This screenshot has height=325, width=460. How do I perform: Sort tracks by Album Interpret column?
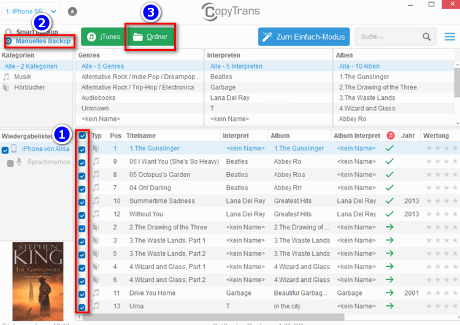click(357, 136)
